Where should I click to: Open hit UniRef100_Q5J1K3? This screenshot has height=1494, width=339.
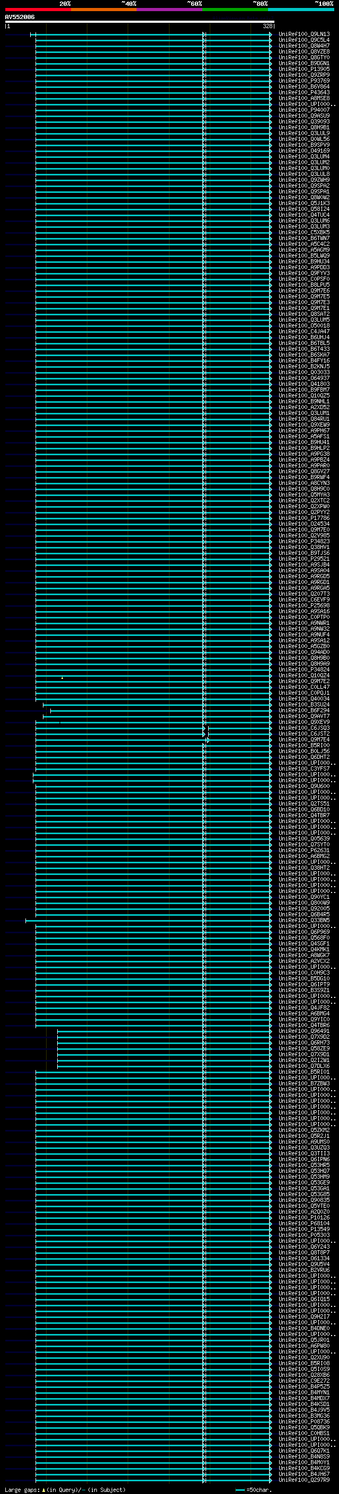tap(304, 203)
